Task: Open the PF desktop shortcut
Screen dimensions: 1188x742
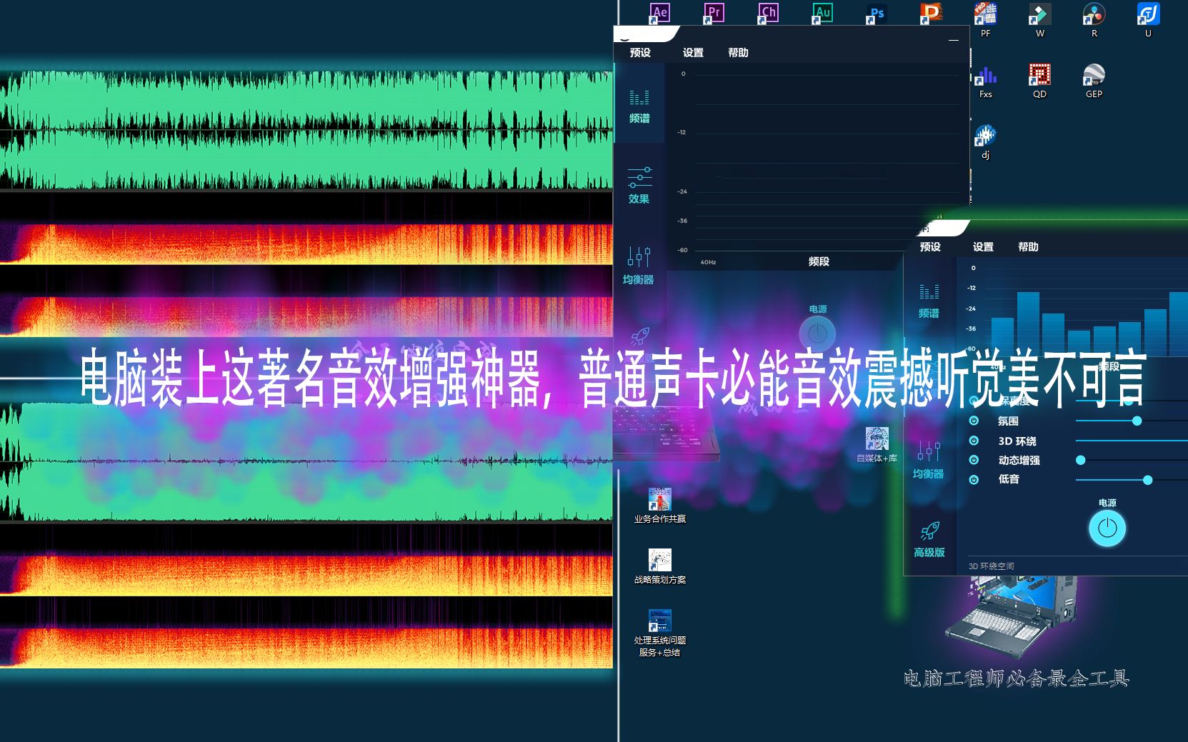Action: point(985,20)
